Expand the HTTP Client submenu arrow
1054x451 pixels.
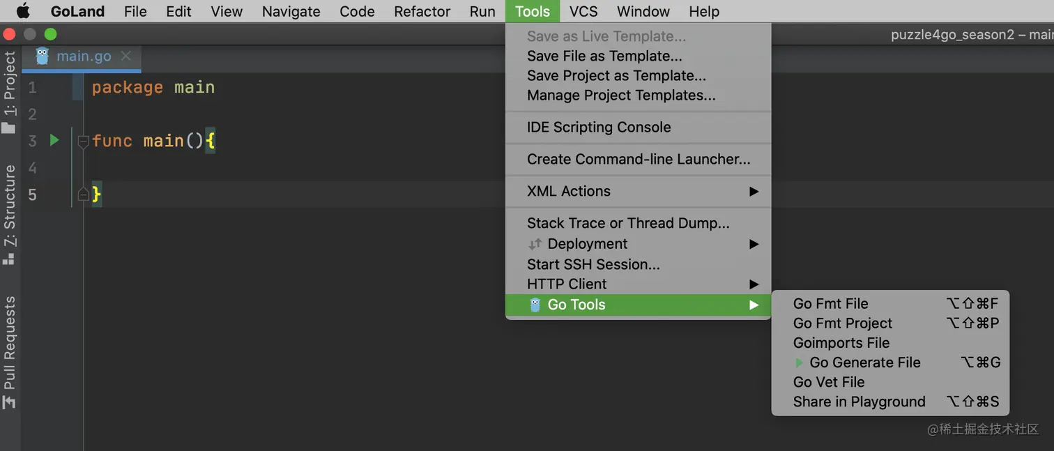[x=754, y=284]
